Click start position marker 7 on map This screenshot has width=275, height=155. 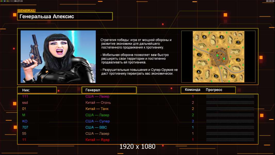238,42
